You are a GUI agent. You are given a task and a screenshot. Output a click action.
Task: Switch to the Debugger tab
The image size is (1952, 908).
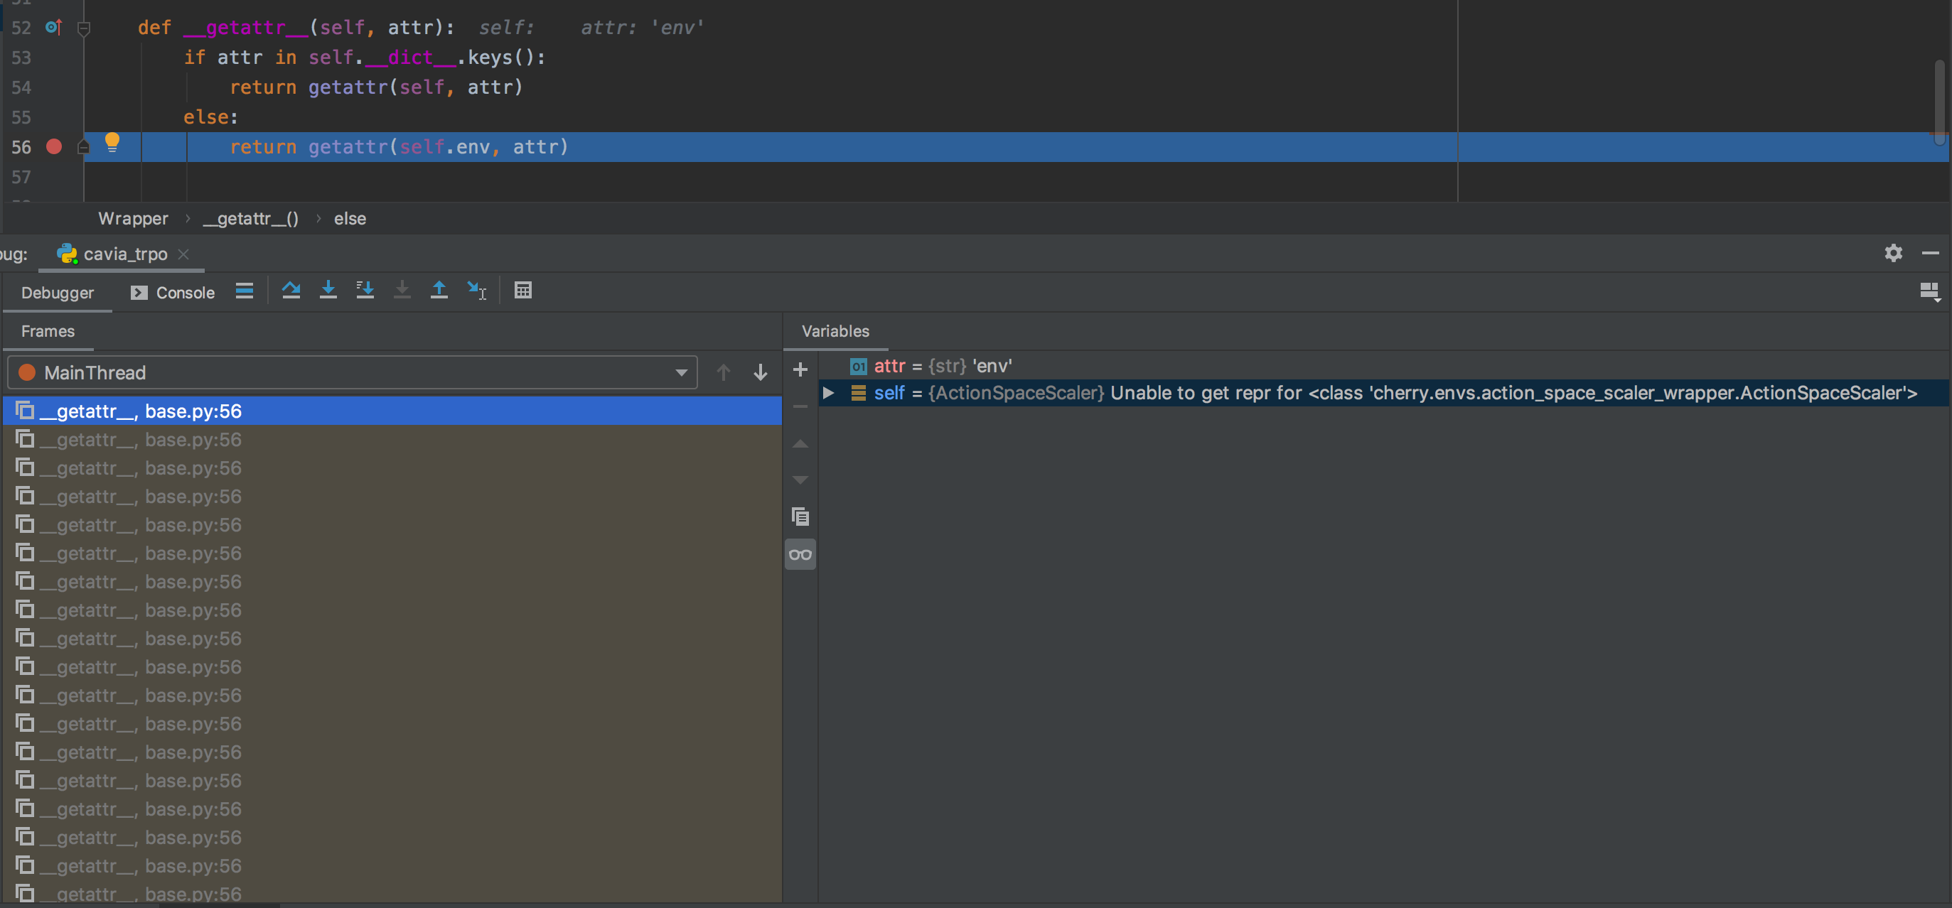pyautogui.click(x=58, y=292)
